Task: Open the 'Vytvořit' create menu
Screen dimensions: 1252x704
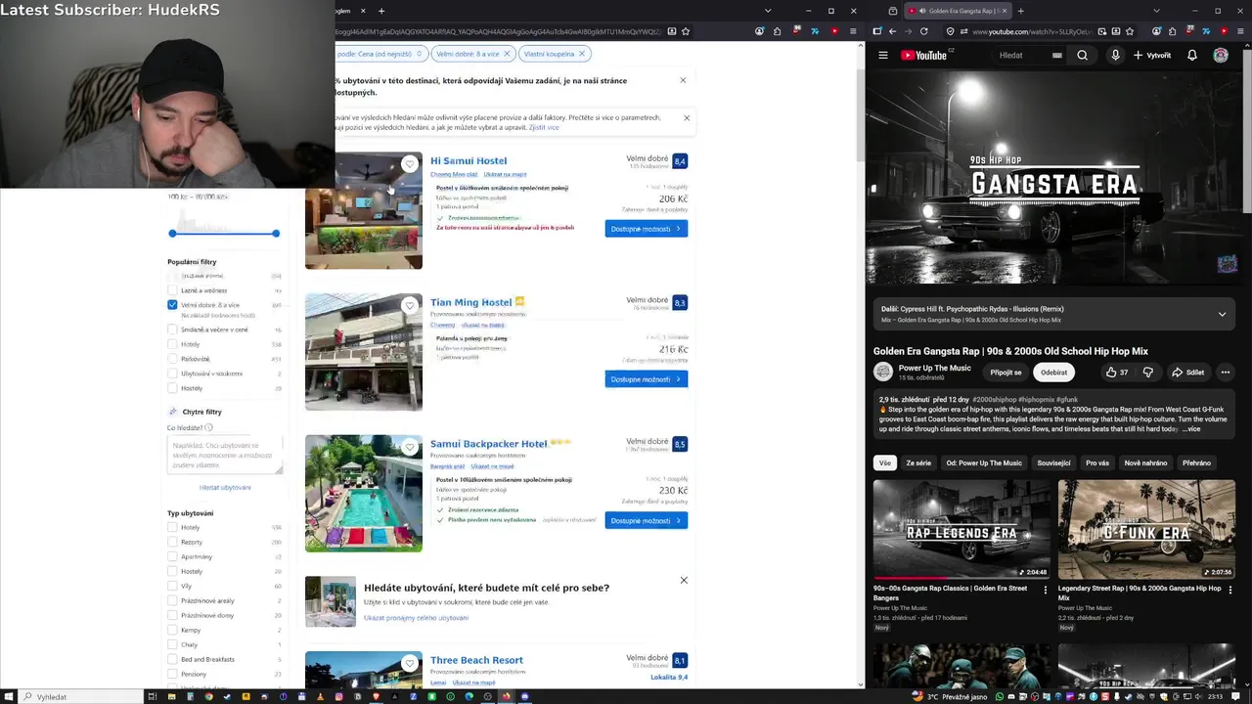Action: [1152, 56]
